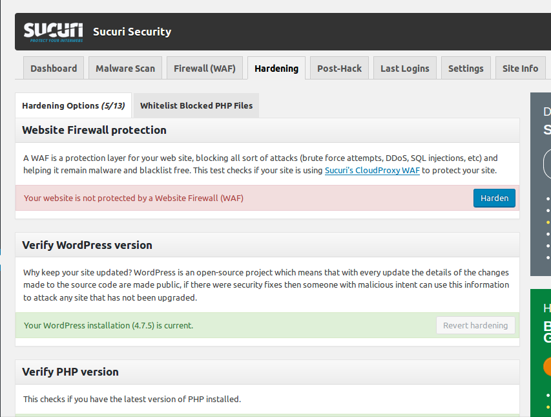Expand the Verify PHP version section header
Image resolution: width=551 pixels, height=417 pixels.
(70, 372)
